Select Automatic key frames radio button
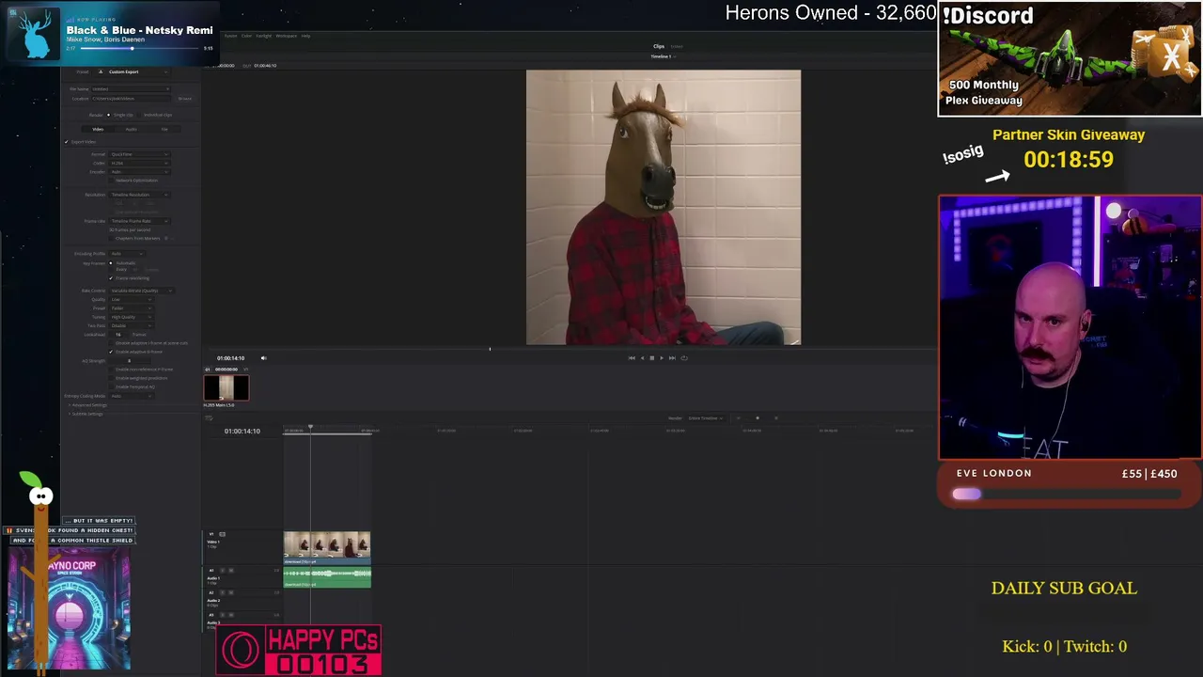The height and width of the screenshot is (677, 1203). [111, 263]
